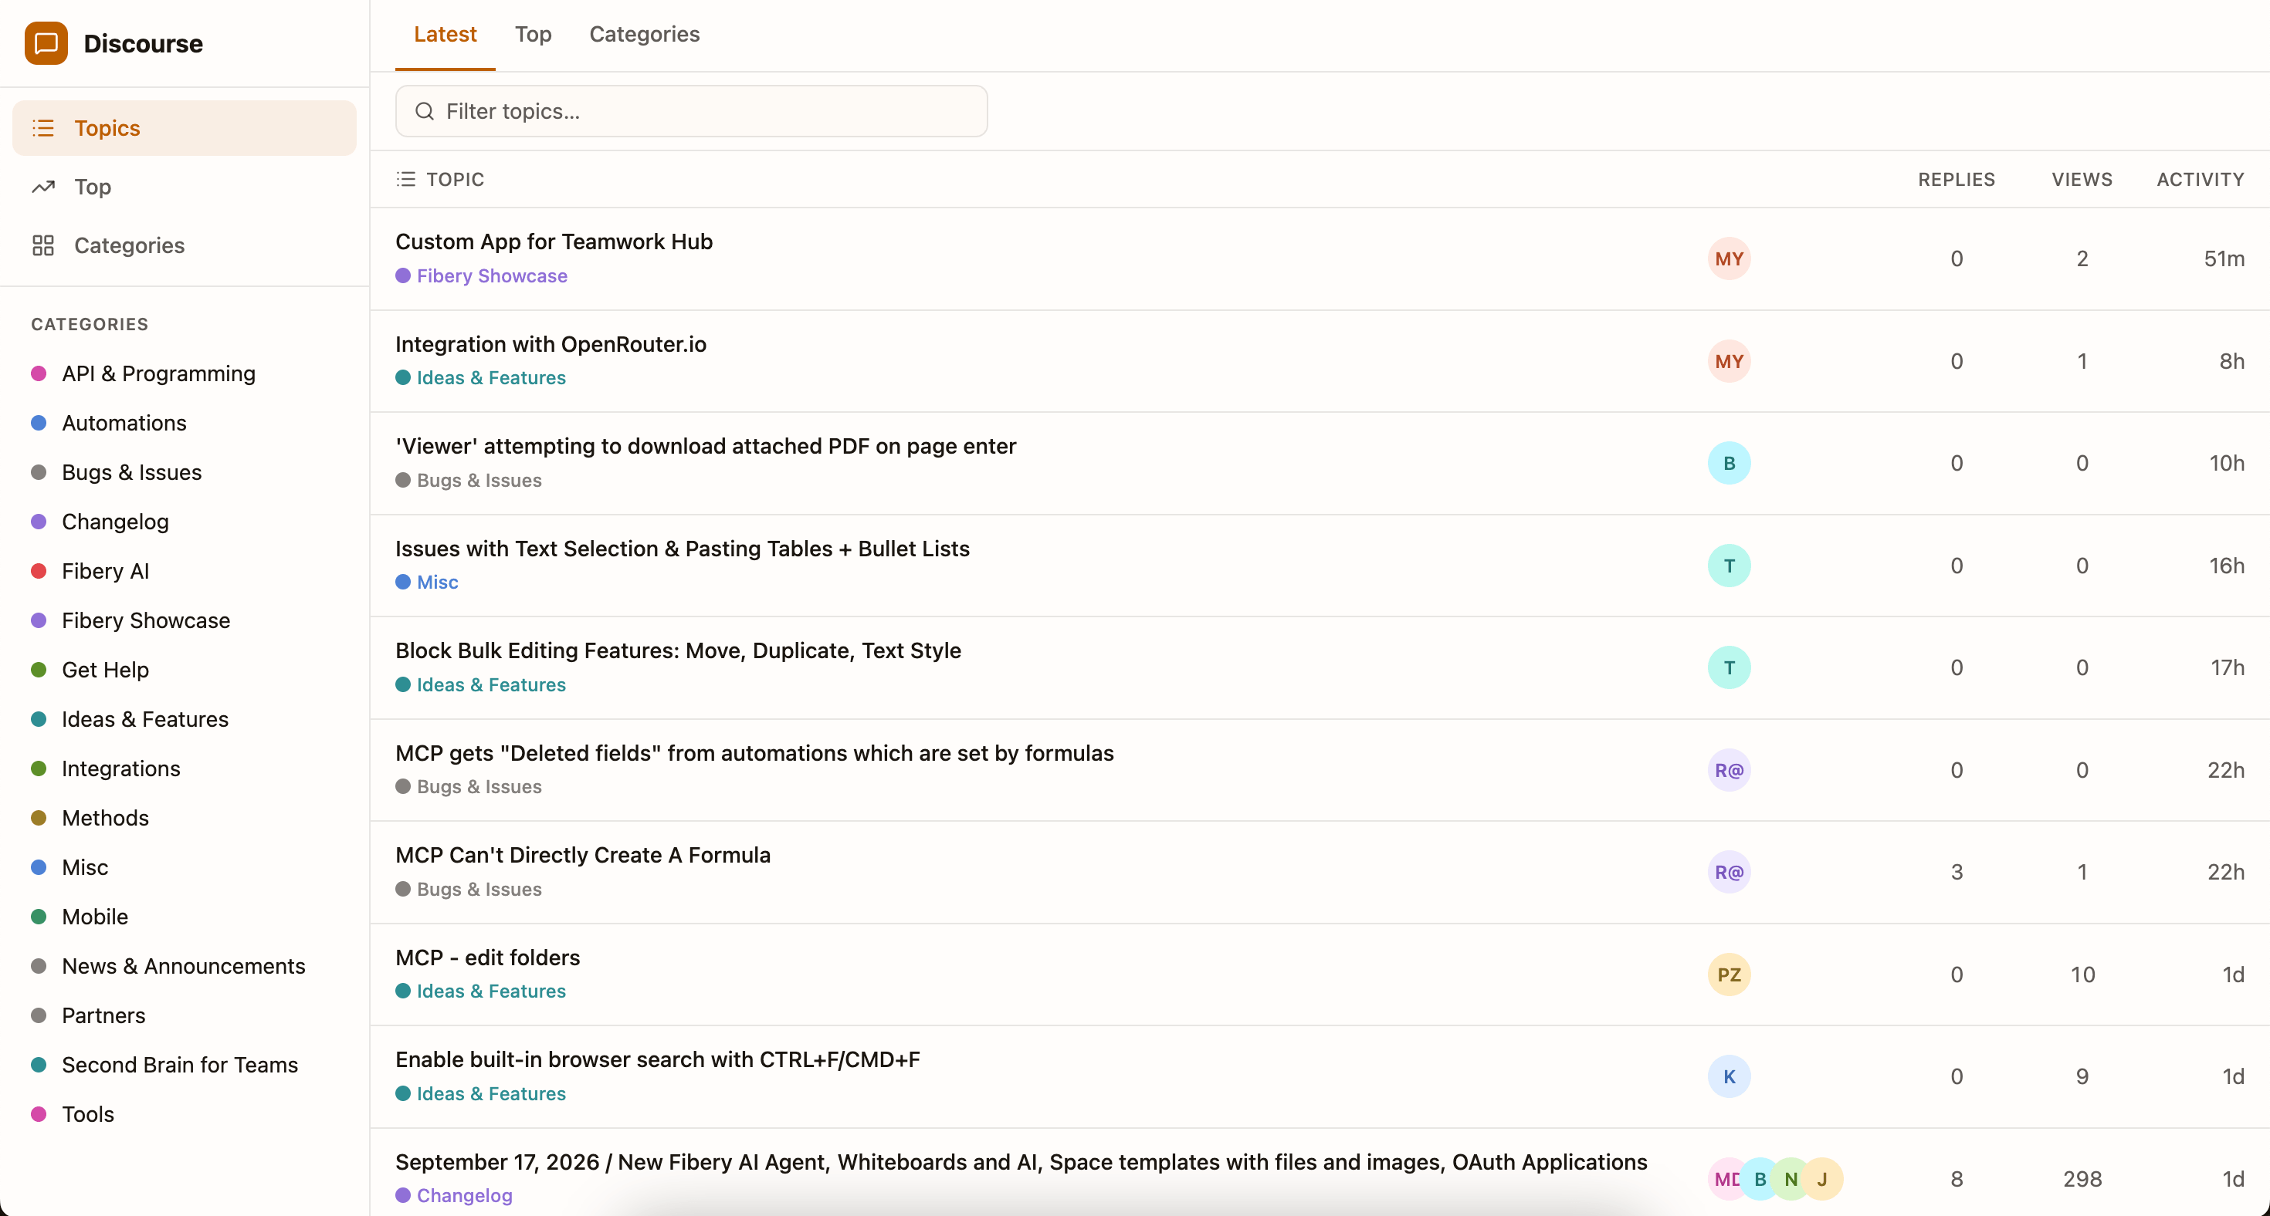
Task: Click T avatar on Text Selection topic
Action: [x=1729, y=566]
